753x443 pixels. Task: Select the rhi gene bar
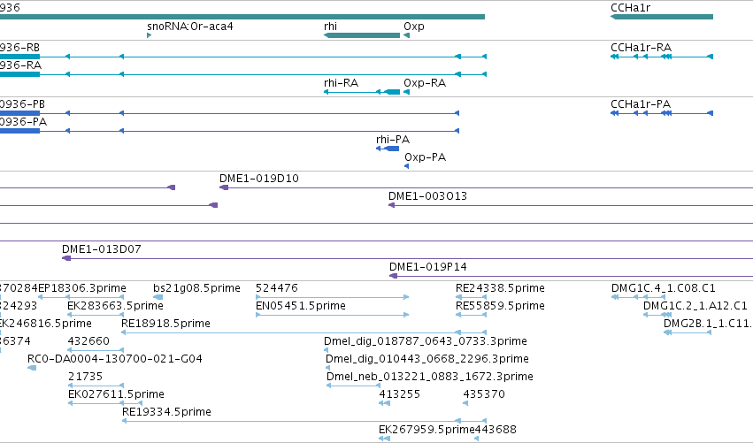362,35
